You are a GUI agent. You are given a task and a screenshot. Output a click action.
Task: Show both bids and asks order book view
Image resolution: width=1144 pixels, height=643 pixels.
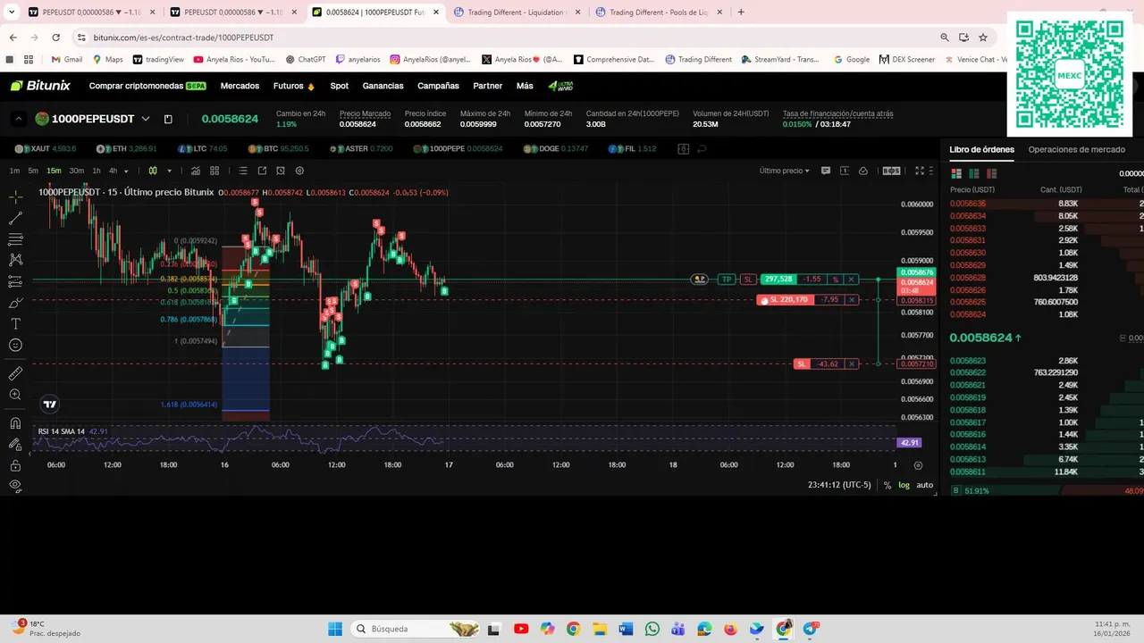point(956,173)
